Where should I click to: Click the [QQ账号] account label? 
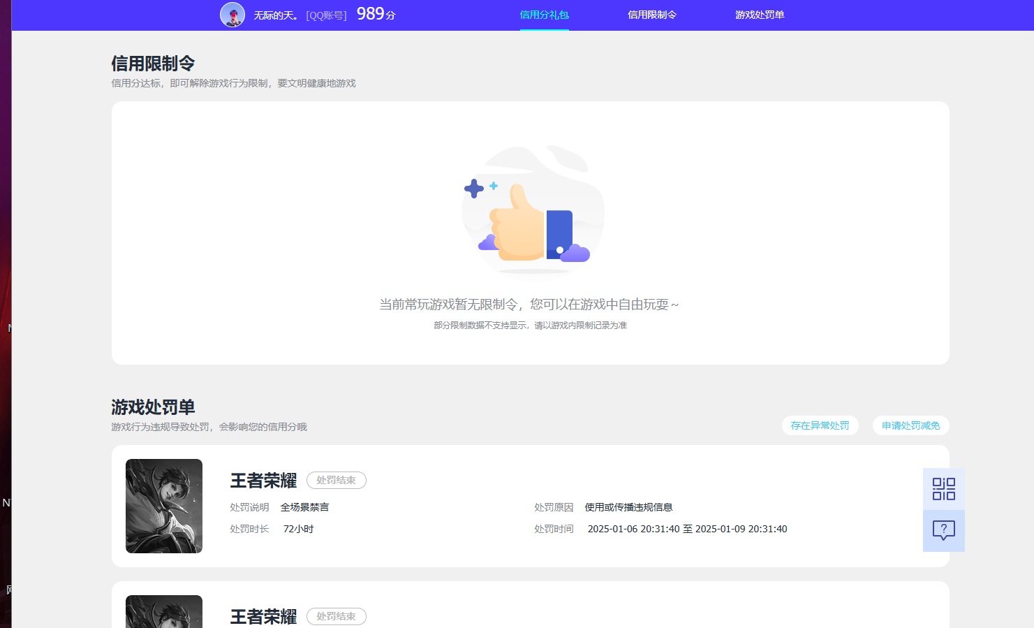click(x=325, y=15)
